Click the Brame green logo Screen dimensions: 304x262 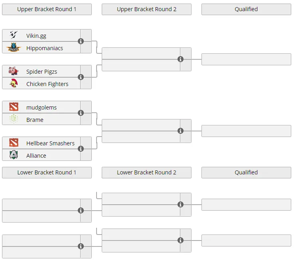click(14, 119)
